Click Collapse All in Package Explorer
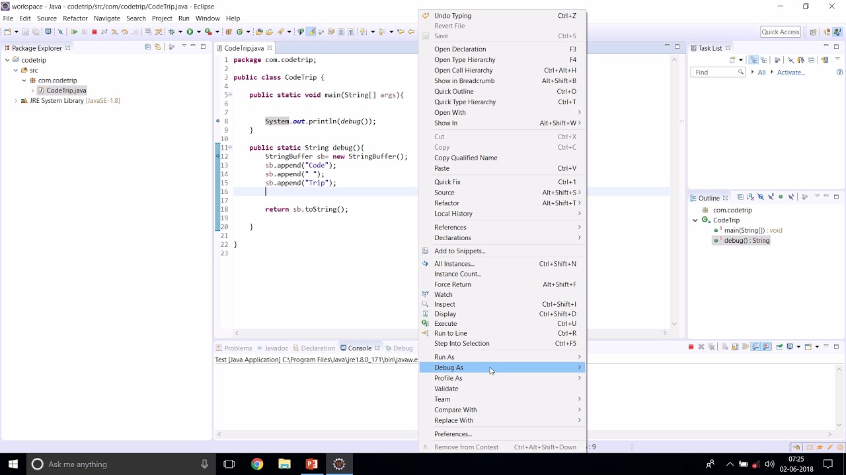Image resolution: width=846 pixels, height=475 pixels. pos(147,47)
